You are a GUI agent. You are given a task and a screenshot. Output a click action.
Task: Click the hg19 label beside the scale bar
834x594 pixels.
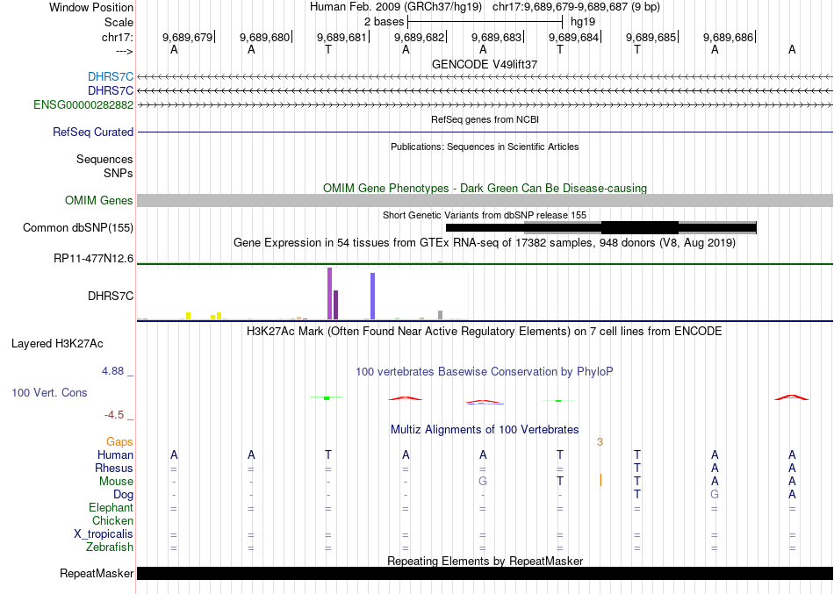click(x=583, y=22)
